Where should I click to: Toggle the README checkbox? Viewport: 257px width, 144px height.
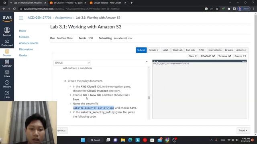click(x=213, y=56)
